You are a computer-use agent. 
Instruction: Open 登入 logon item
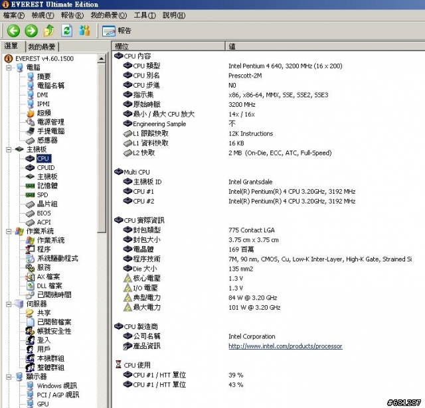pos(44,340)
